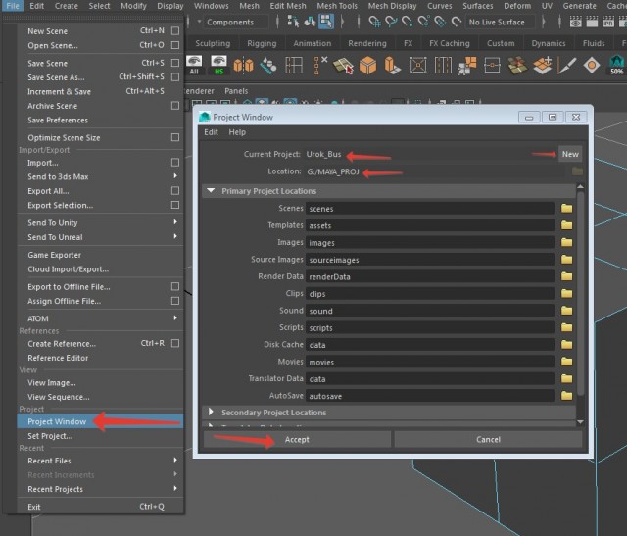Click the shelf eye icon labeled All
Image resolution: width=627 pixels, height=536 pixels.
pos(194,65)
